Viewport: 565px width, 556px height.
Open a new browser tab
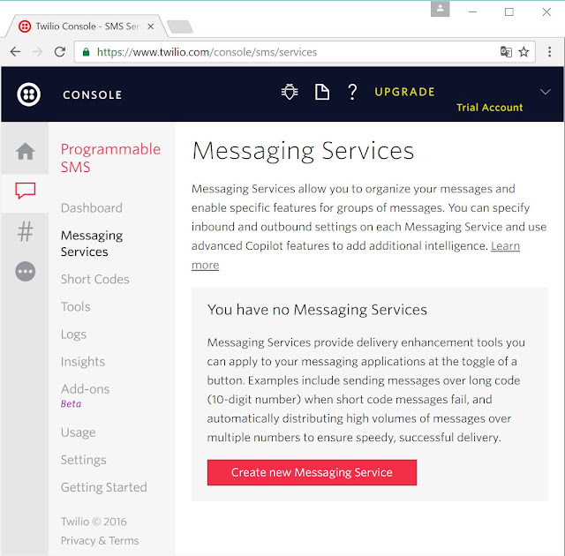pos(180,26)
